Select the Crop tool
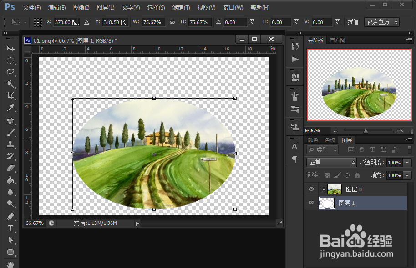The height and width of the screenshot is (268, 416). coord(10,95)
